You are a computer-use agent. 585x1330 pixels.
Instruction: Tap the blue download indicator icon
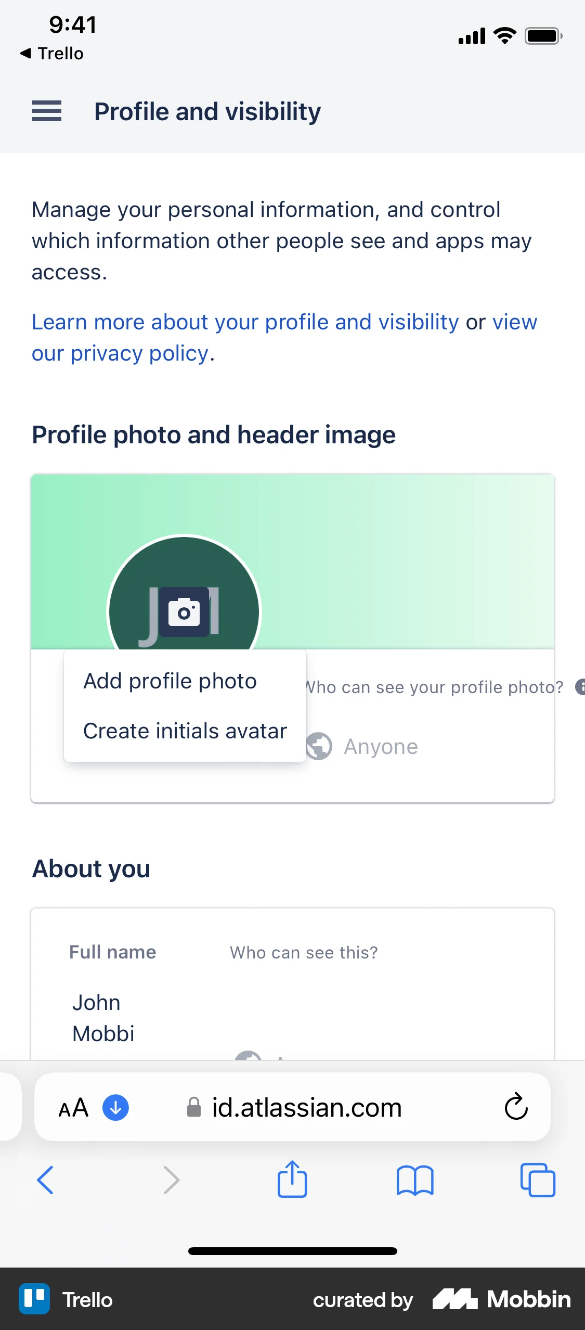[115, 1107]
